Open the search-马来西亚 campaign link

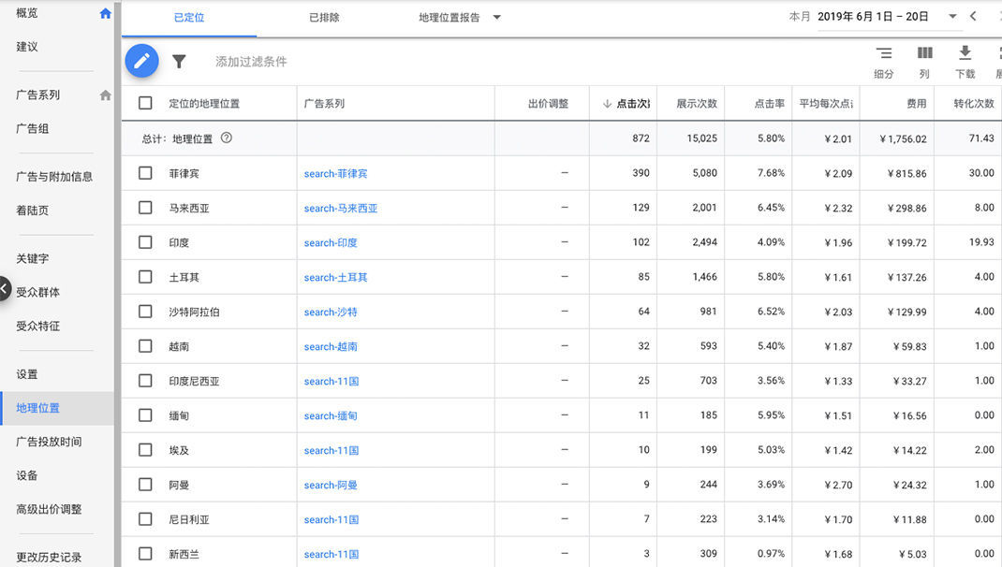[x=341, y=209]
